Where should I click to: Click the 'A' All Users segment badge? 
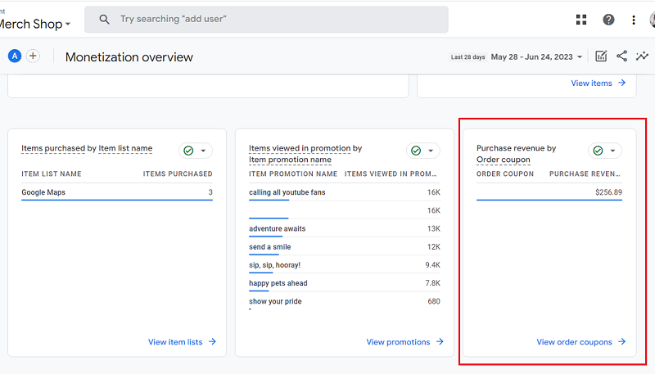tap(15, 56)
